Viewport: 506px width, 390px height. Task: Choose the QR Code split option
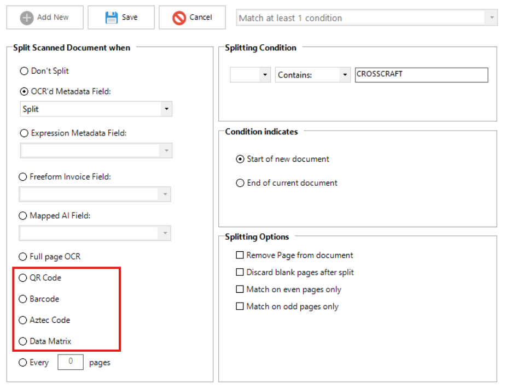(x=23, y=278)
